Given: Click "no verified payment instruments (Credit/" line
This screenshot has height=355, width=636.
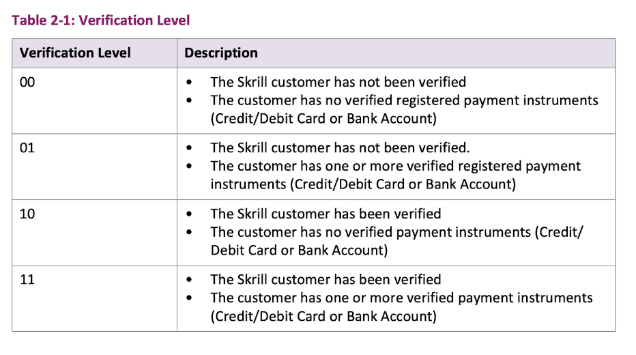Looking at the screenshot, I should pyautogui.click(x=396, y=232).
